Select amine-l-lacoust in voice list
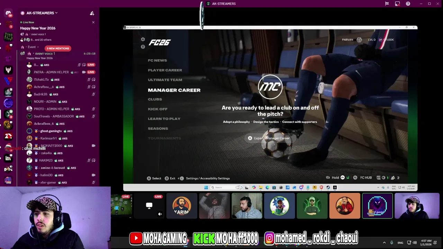 click(x=53, y=168)
